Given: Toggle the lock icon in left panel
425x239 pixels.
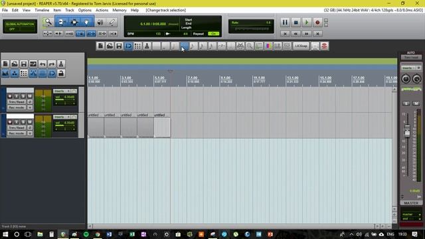Looking at the screenshot, I should click(61, 74).
